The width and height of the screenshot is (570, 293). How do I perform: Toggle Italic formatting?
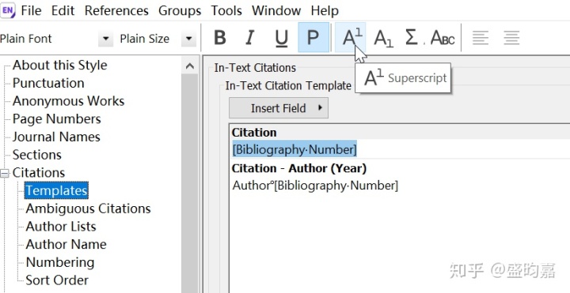coord(250,38)
